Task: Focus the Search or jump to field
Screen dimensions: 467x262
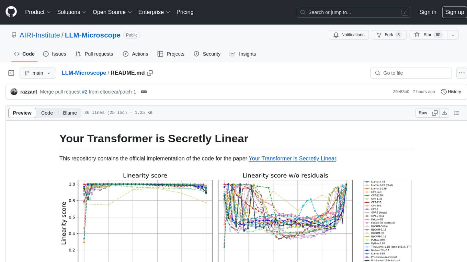Action: [354, 12]
